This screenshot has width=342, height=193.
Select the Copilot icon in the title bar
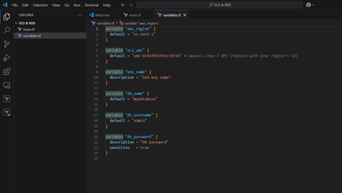(308, 5)
